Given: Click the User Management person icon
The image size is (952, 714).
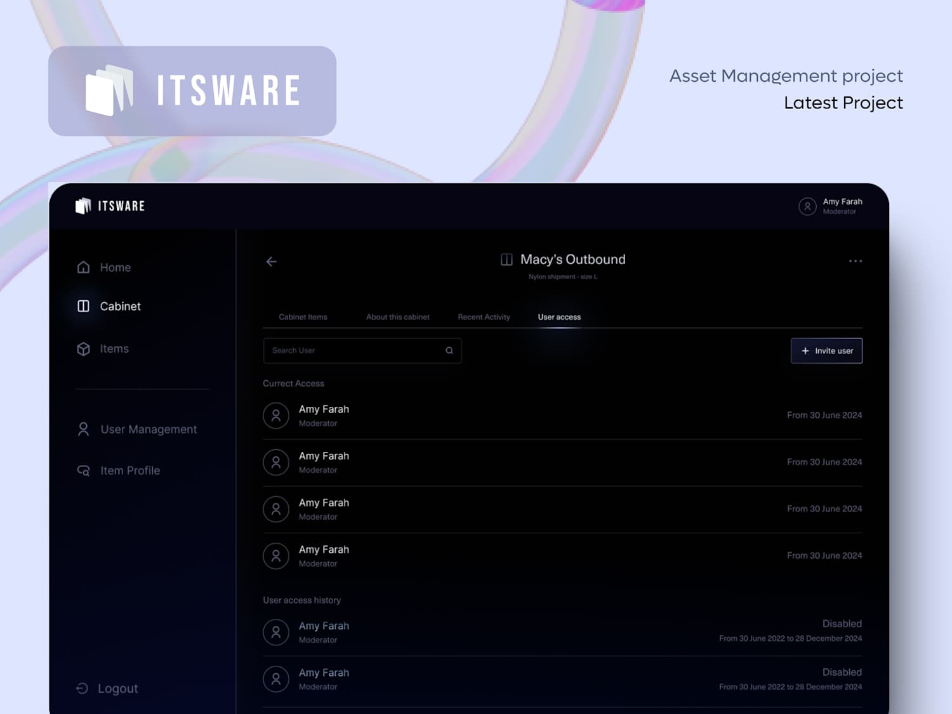Looking at the screenshot, I should click(x=83, y=429).
